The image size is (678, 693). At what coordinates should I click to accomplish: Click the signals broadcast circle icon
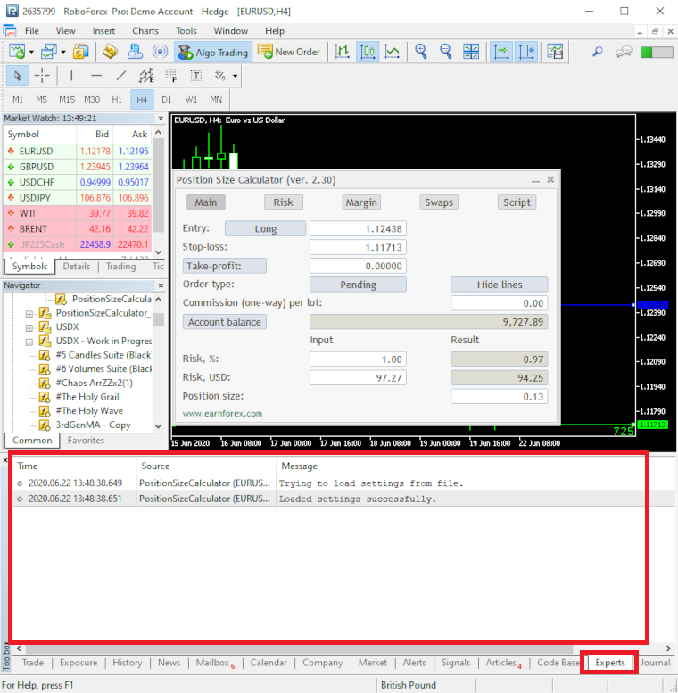click(x=160, y=52)
